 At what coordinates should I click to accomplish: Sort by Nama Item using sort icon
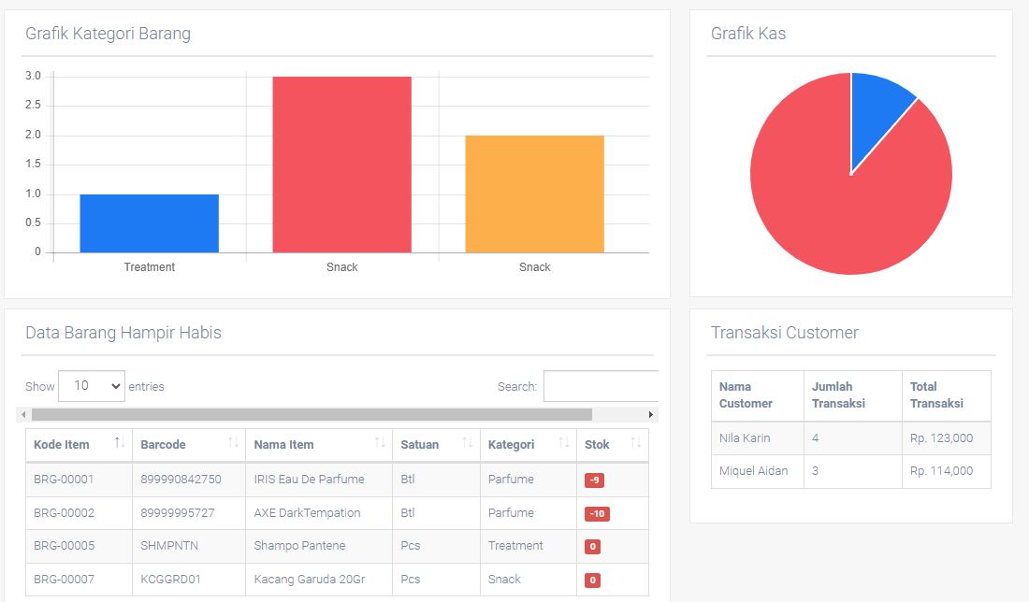(380, 443)
